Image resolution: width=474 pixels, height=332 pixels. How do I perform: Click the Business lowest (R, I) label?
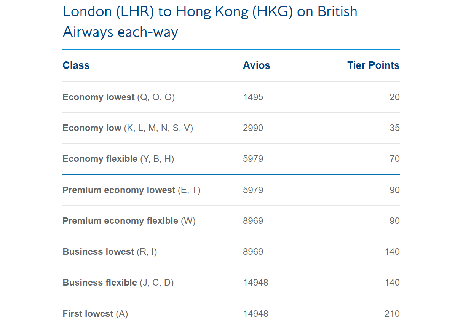point(110,252)
